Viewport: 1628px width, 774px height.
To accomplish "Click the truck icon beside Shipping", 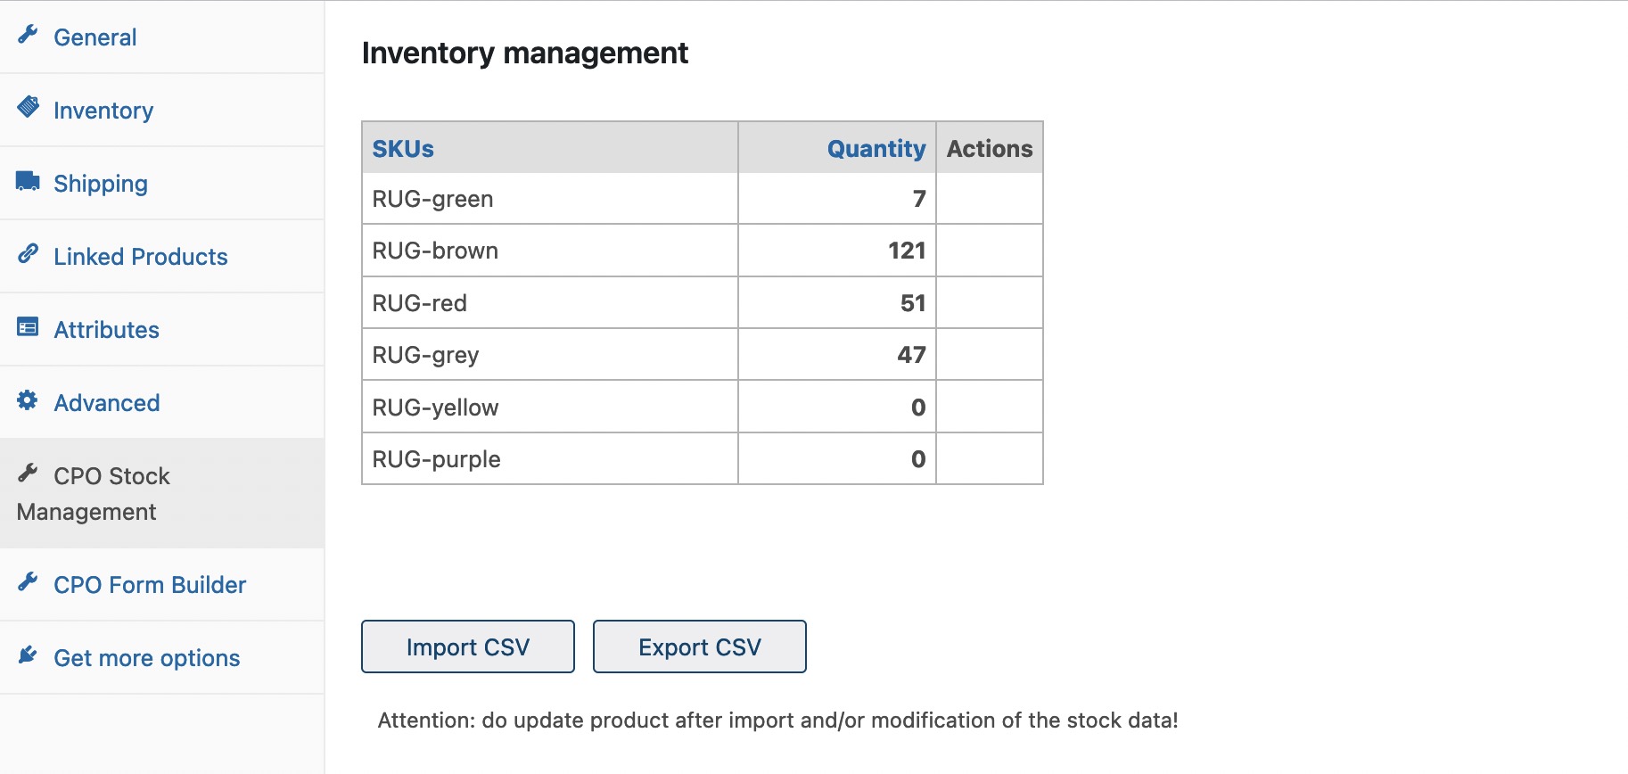I will click(28, 181).
